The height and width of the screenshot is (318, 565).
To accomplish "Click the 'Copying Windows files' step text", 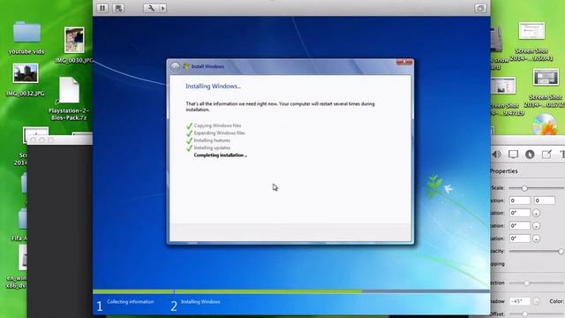I will tap(217, 125).
